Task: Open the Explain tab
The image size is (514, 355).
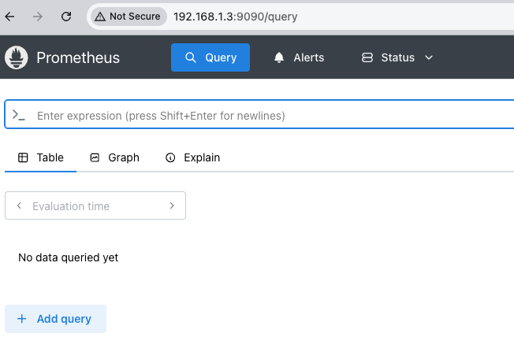Action: 193,157
